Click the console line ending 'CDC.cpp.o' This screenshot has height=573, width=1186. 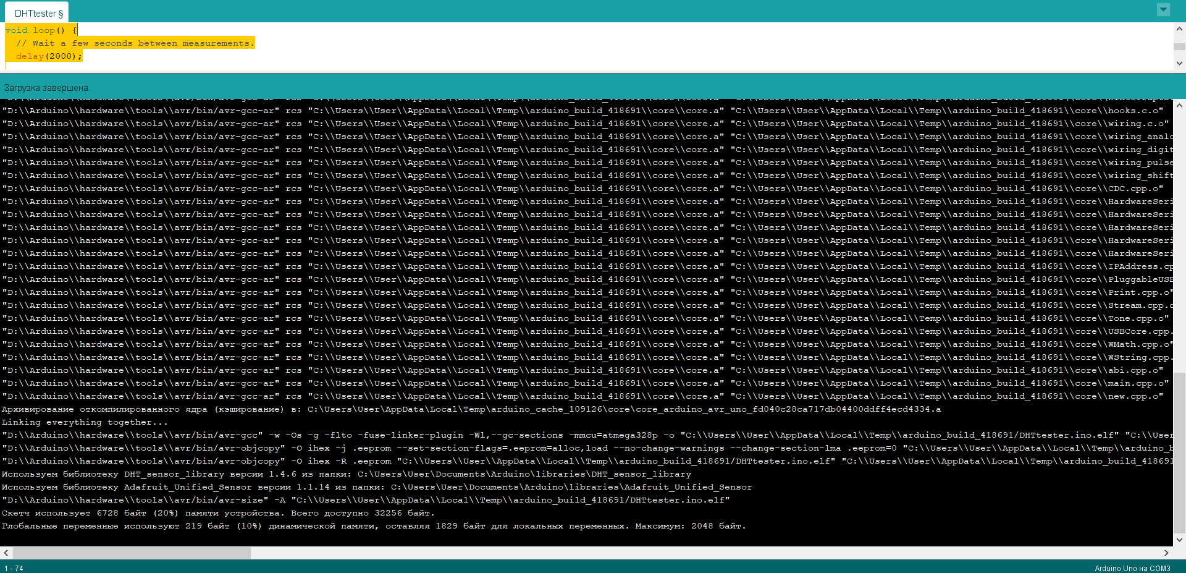tap(582, 189)
